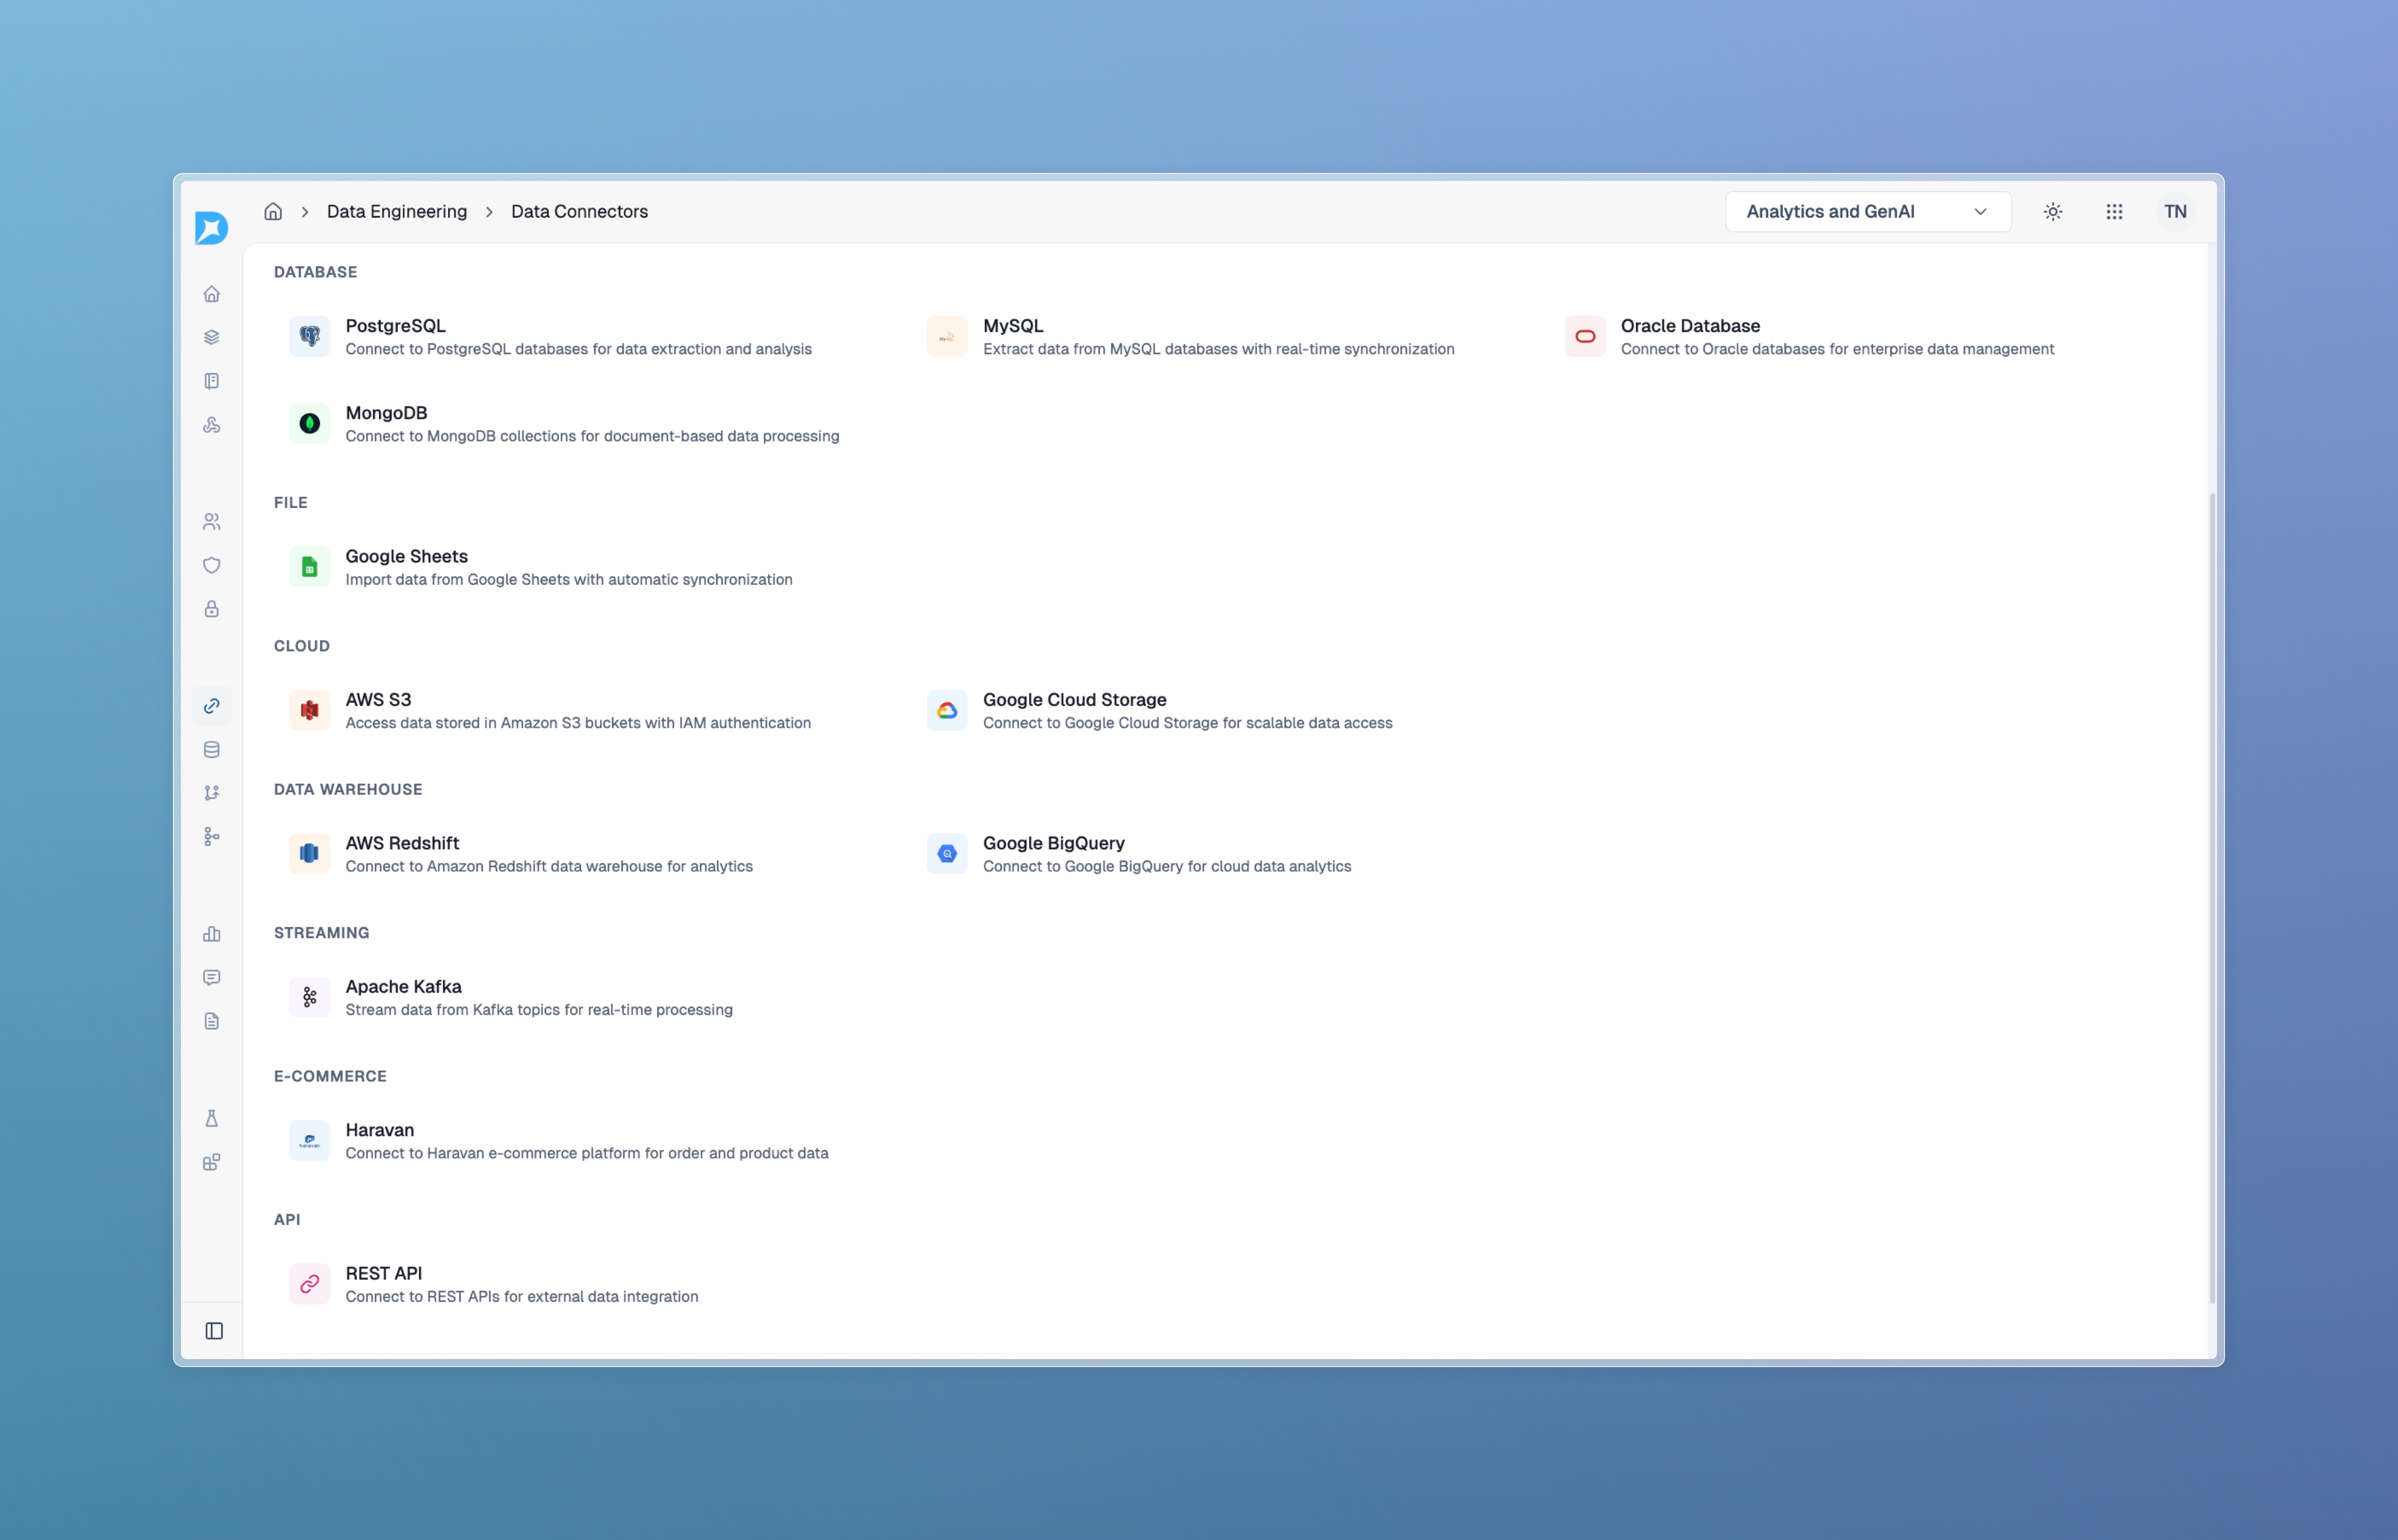Open the document file icon in the sidebar
2398x1540 pixels.
click(212, 1021)
